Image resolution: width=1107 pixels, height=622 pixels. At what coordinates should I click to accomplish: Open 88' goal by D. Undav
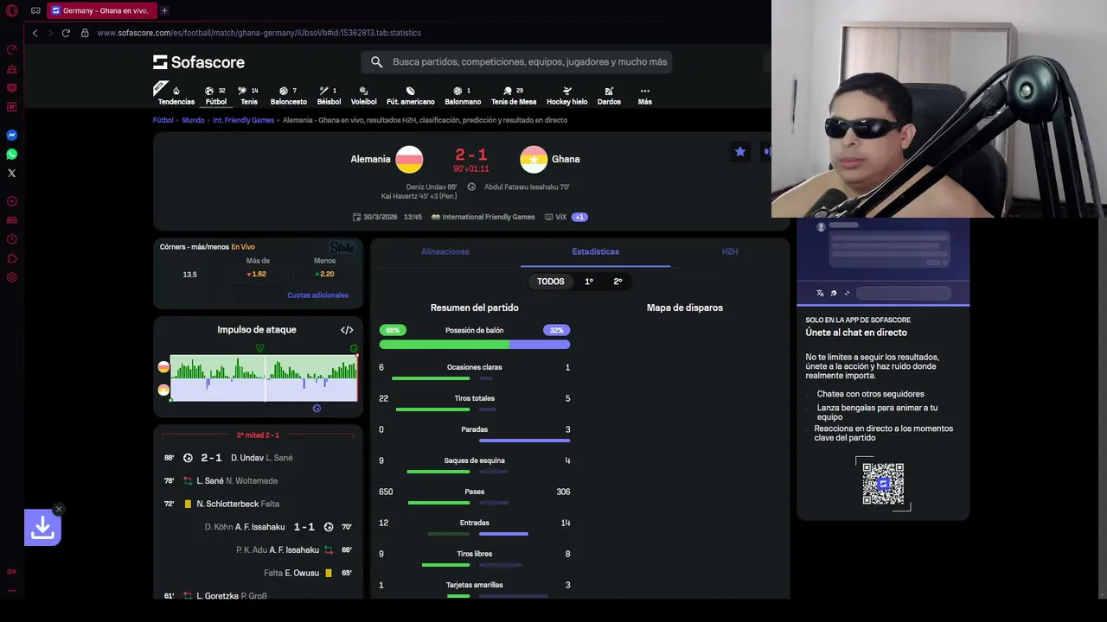(x=258, y=458)
